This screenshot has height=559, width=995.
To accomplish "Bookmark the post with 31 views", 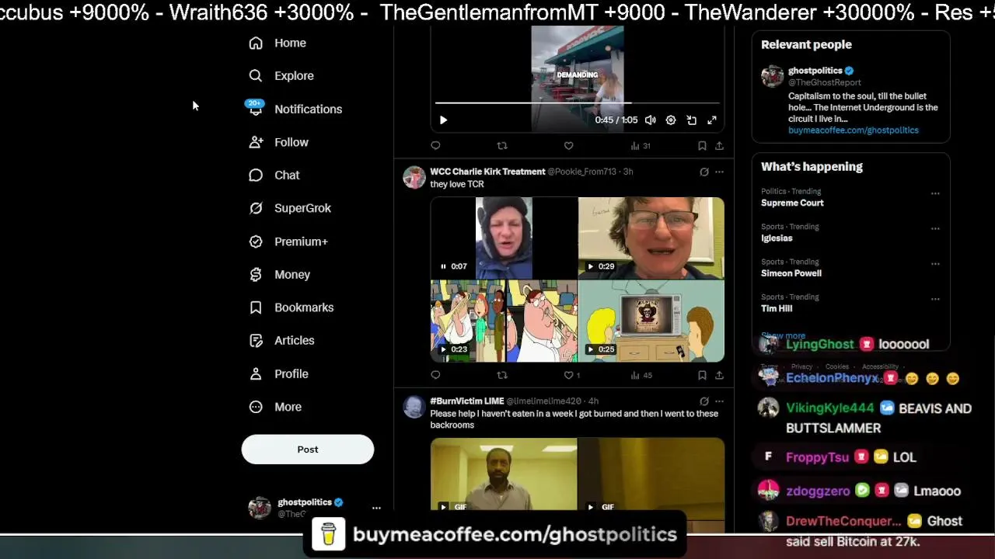I will tap(702, 145).
